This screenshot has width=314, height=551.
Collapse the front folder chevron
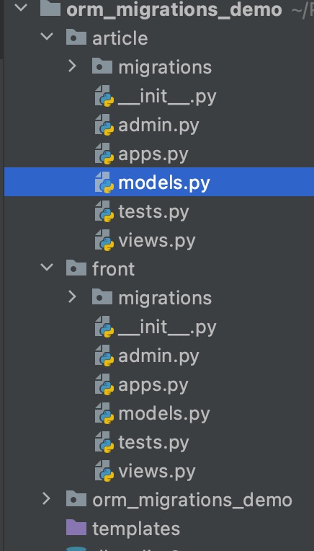pos(46,267)
